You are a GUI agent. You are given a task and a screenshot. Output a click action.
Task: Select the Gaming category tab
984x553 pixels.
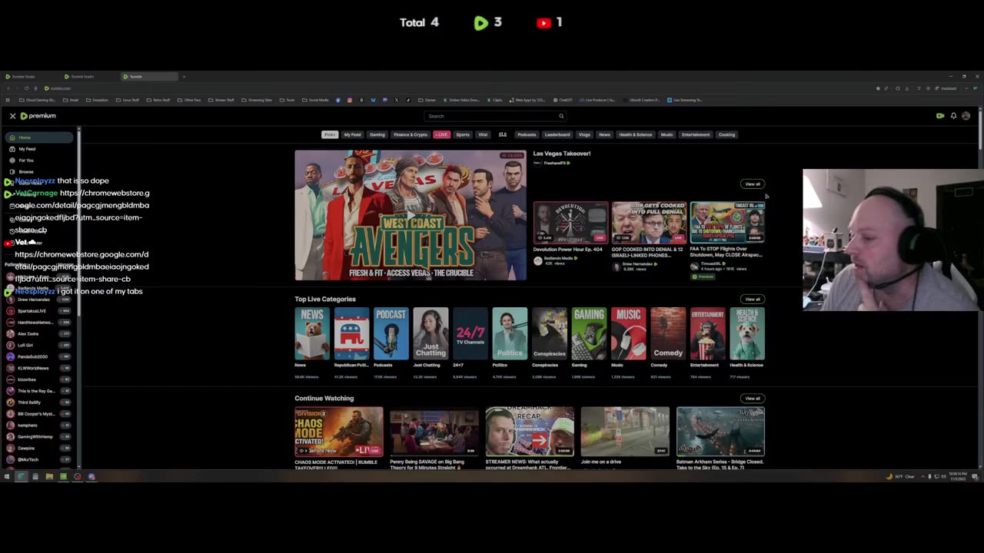click(377, 134)
